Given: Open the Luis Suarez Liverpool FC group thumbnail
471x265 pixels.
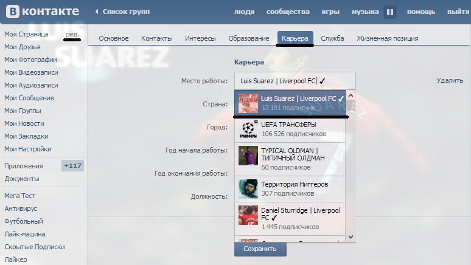Looking at the screenshot, I should (x=248, y=103).
